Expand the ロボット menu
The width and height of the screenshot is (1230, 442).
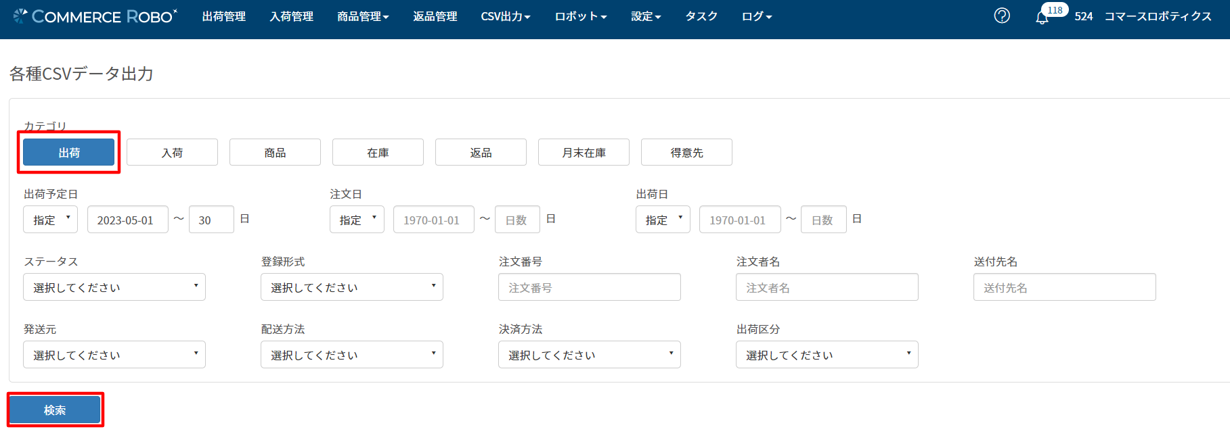pos(581,16)
